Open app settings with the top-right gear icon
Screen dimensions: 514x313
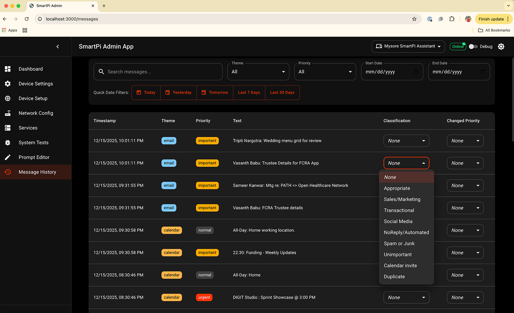coord(501,46)
